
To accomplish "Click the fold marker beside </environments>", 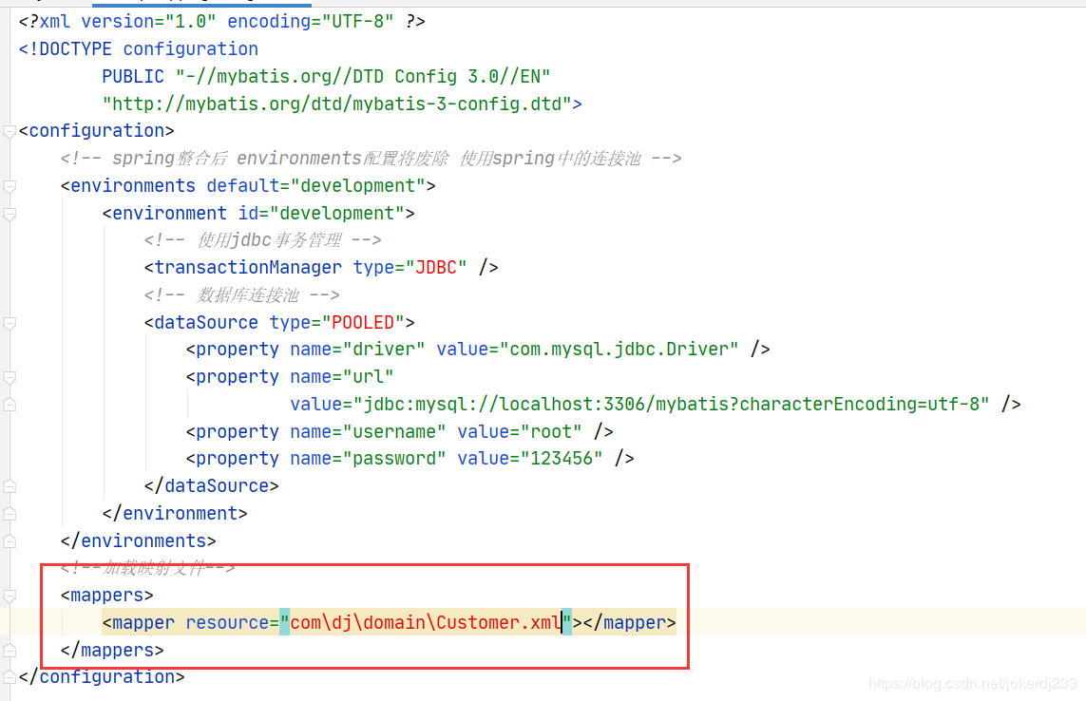I will [x=10, y=541].
